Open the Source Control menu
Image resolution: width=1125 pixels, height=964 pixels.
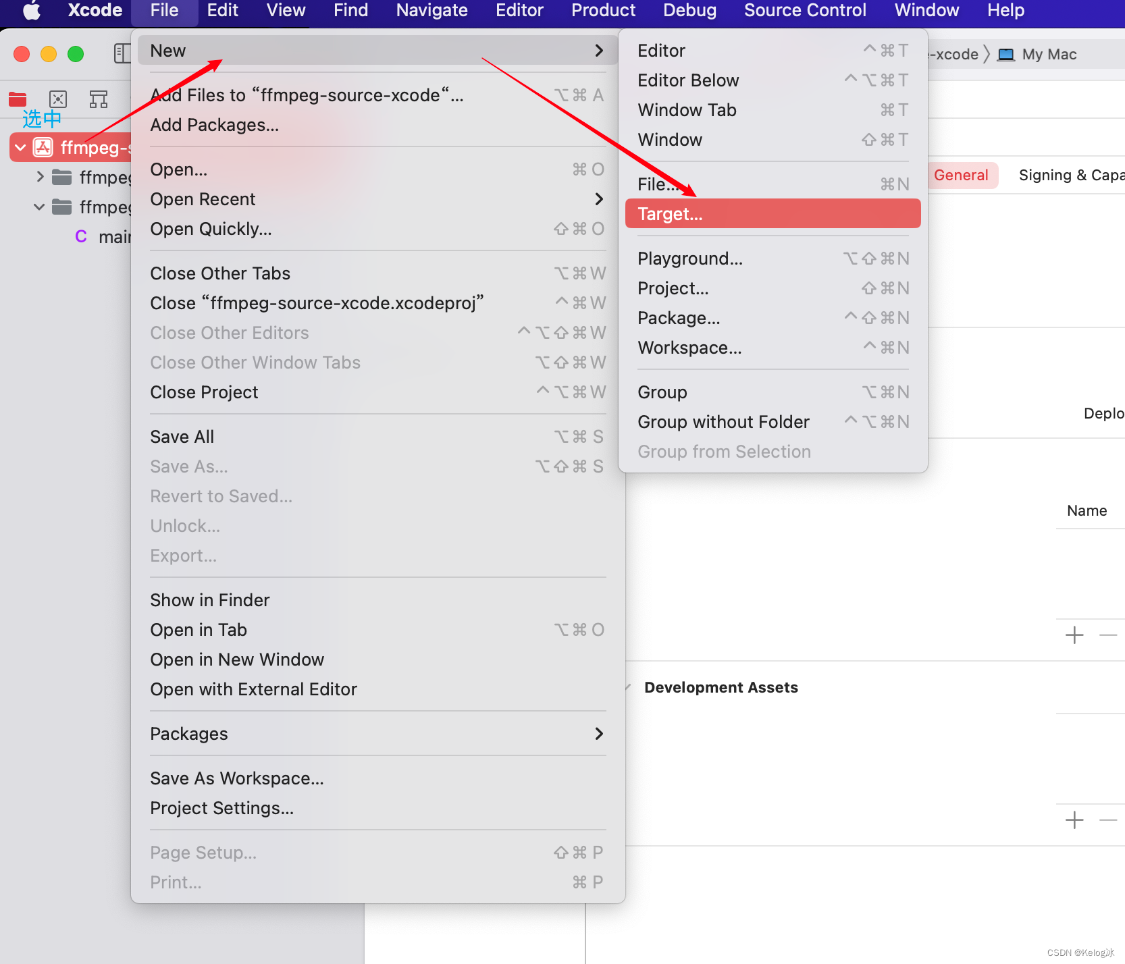(x=805, y=11)
